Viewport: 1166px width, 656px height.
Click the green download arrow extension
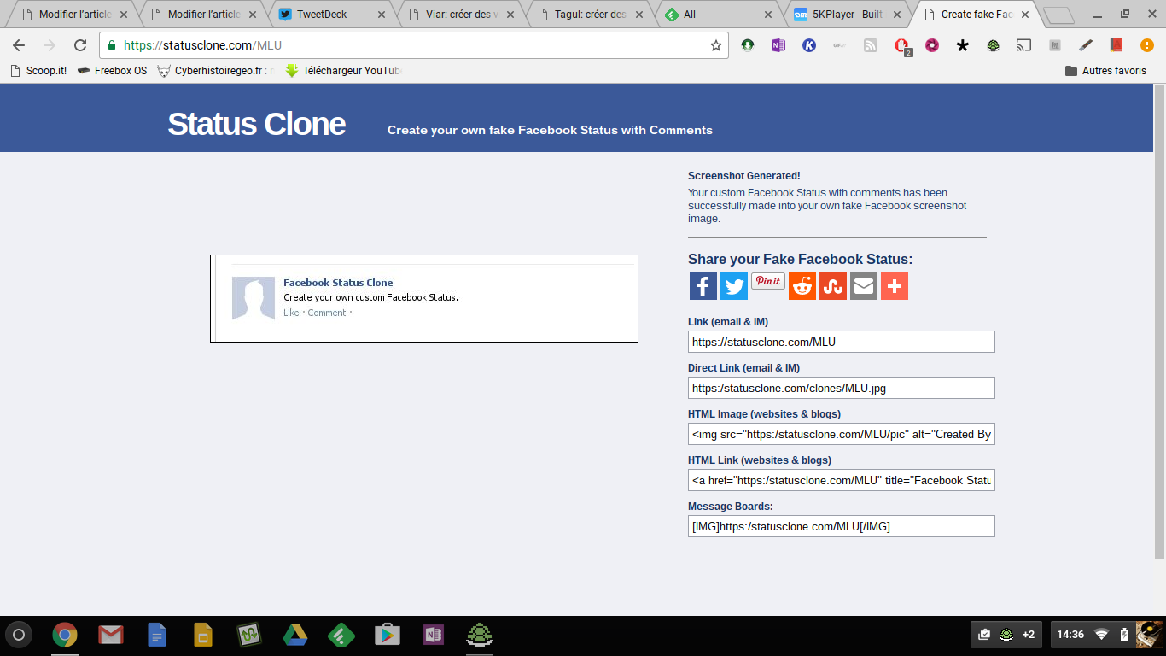point(748,45)
